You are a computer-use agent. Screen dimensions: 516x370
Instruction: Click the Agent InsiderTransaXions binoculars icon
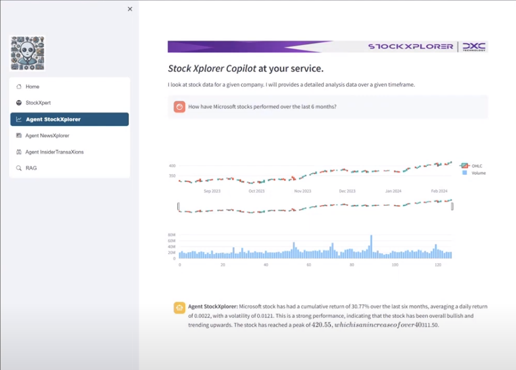[x=19, y=152]
